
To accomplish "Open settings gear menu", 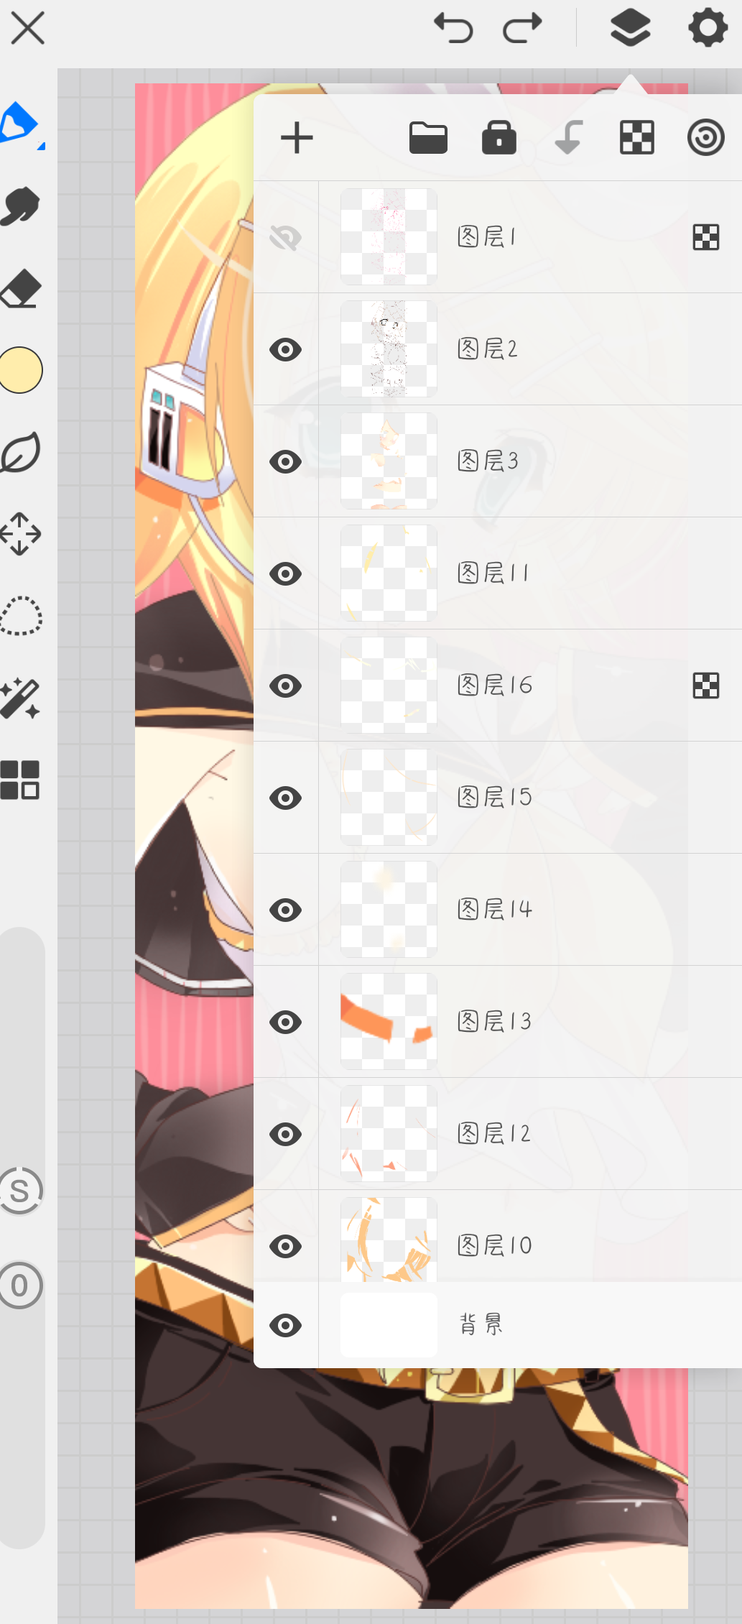I will (x=708, y=29).
